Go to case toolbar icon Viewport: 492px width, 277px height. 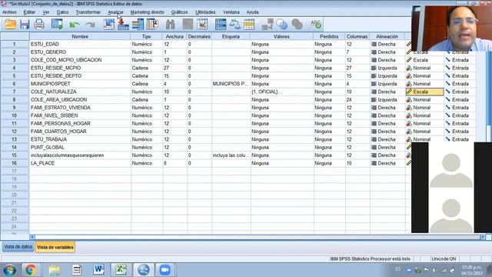tap(109, 24)
